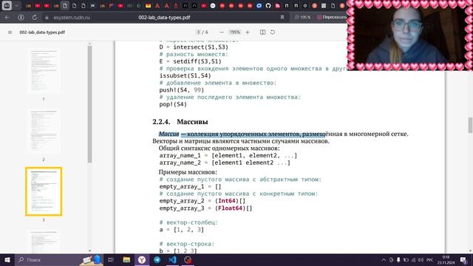Open the browser zoom 195 % indicator
This screenshot has width=473, height=266.
click(x=302, y=18)
